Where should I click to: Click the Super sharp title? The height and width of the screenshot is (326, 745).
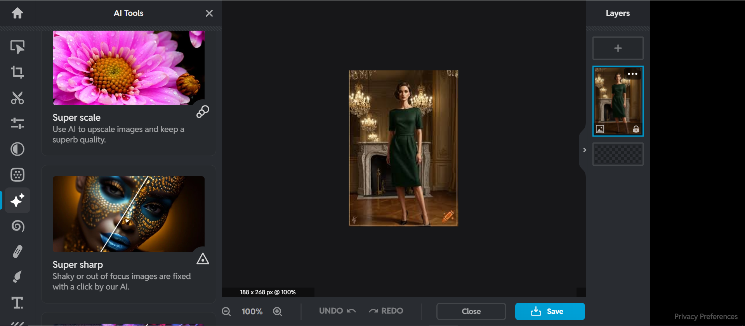[78, 265]
